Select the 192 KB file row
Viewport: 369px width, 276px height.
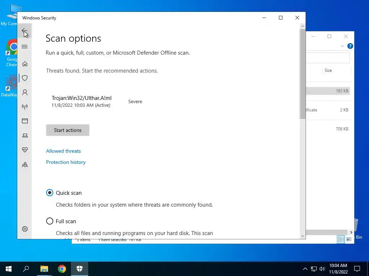point(328,91)
